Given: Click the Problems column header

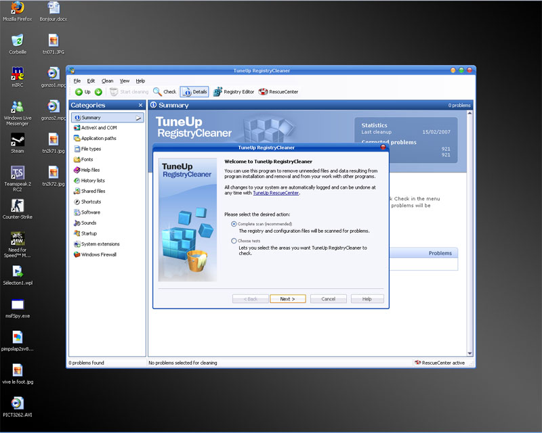Looking at the screenshot, I should tap(440, 254).
